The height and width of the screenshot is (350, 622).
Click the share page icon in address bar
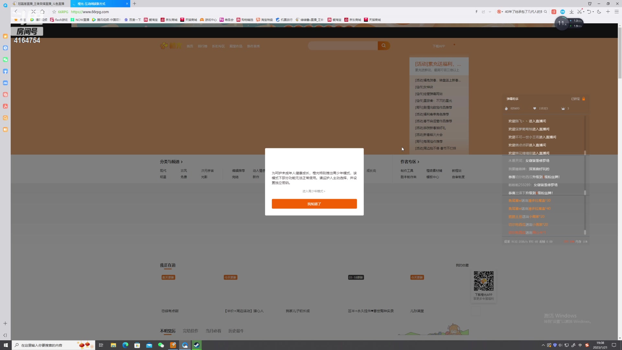point(483,12)
